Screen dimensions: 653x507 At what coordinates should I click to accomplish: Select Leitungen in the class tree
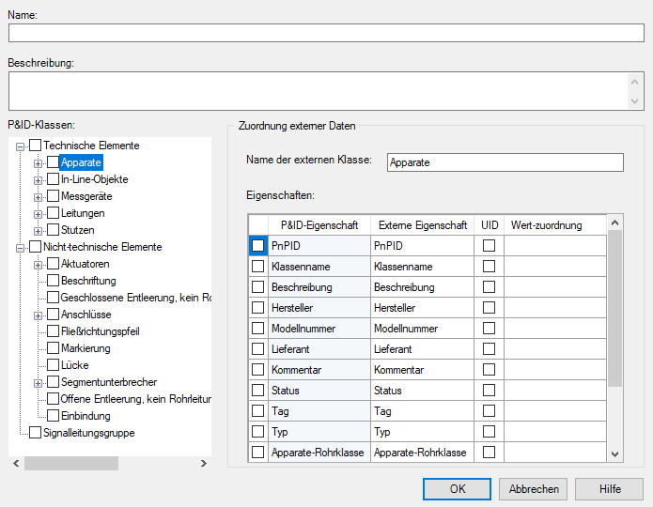(x=83, y=214)
